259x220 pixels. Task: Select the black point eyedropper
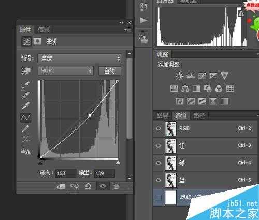click(26, 84)
